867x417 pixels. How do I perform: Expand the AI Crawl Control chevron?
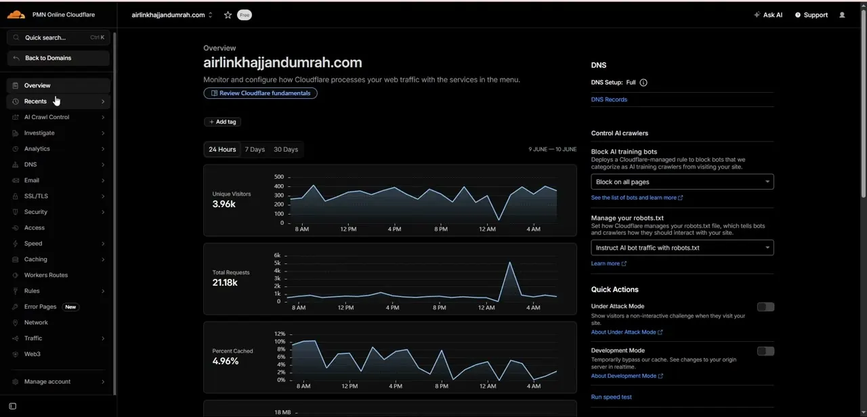[103, 117]
